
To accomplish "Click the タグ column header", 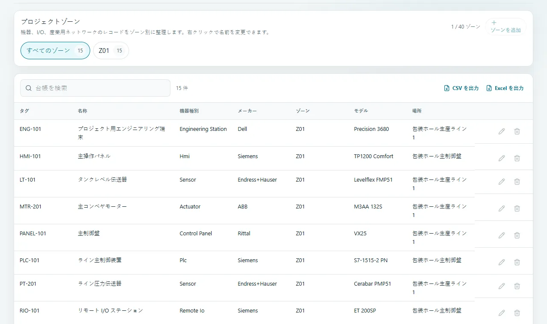I will click(24, 111).
